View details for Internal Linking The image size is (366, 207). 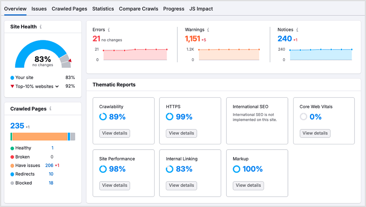pyautogui.click(x=181, y=185)
